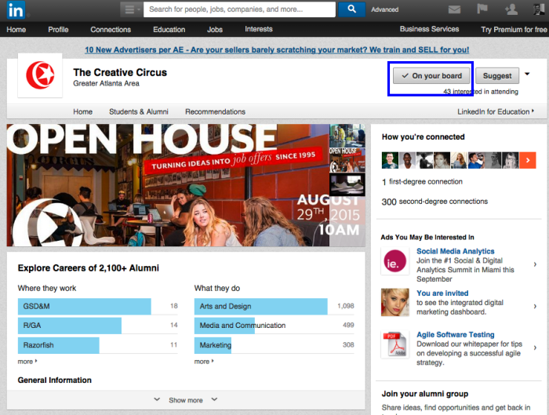Open the search category menu icon

tap(131, 9)
